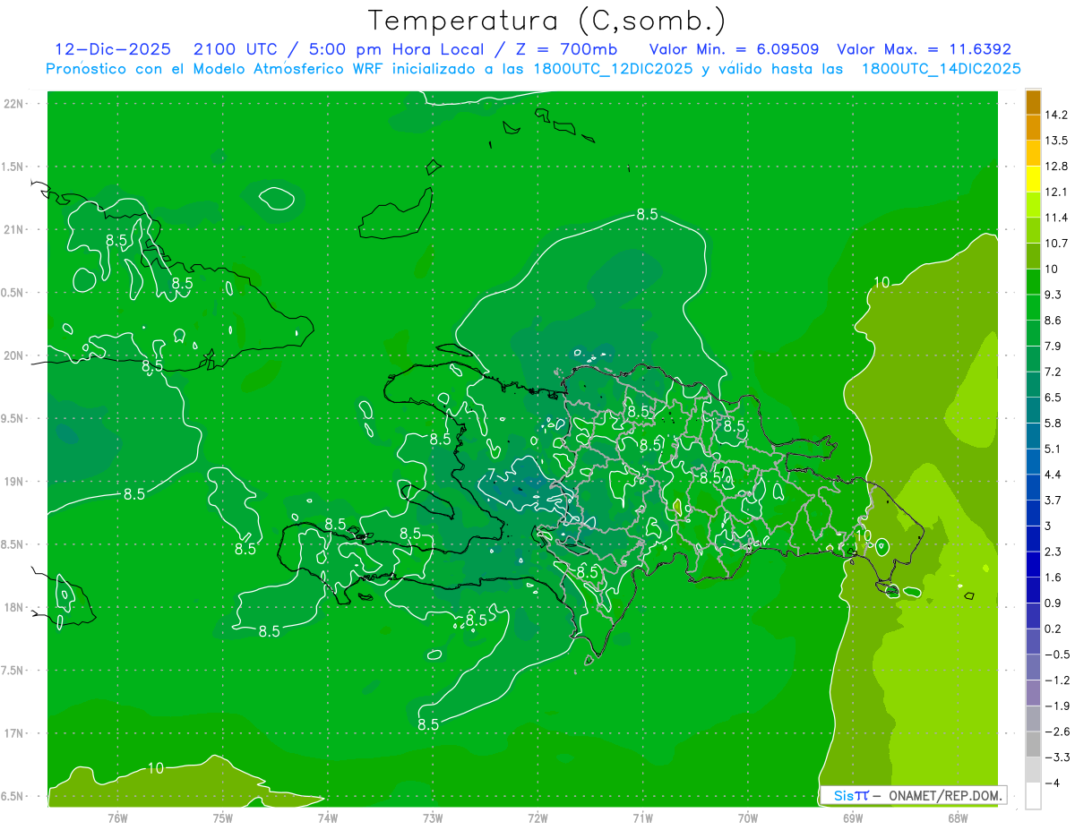The image size is (1075, 830).
Task: Click the '18N' latitude axis label
Action: tap(14, 607)
